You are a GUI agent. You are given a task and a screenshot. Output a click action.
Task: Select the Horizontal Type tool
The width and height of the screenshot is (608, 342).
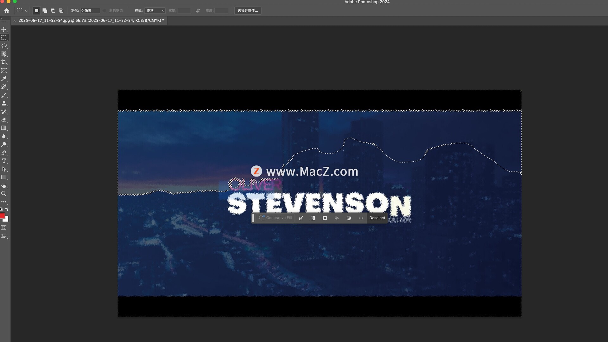click(x=4, y=161)
